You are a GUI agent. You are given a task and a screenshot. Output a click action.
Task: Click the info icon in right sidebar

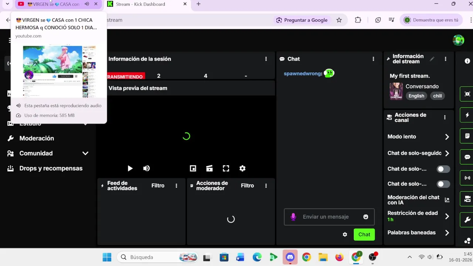(x=467, y=61)
